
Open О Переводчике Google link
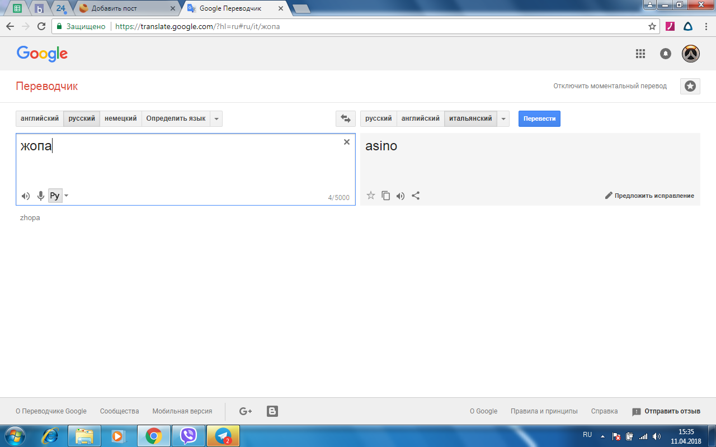point(51,411)
